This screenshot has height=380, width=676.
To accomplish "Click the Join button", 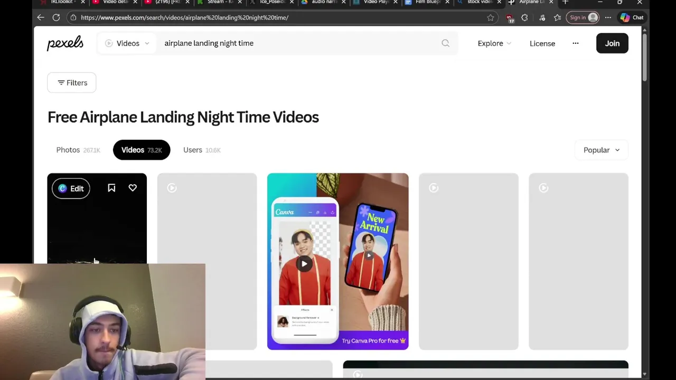I will click(612, 43).
